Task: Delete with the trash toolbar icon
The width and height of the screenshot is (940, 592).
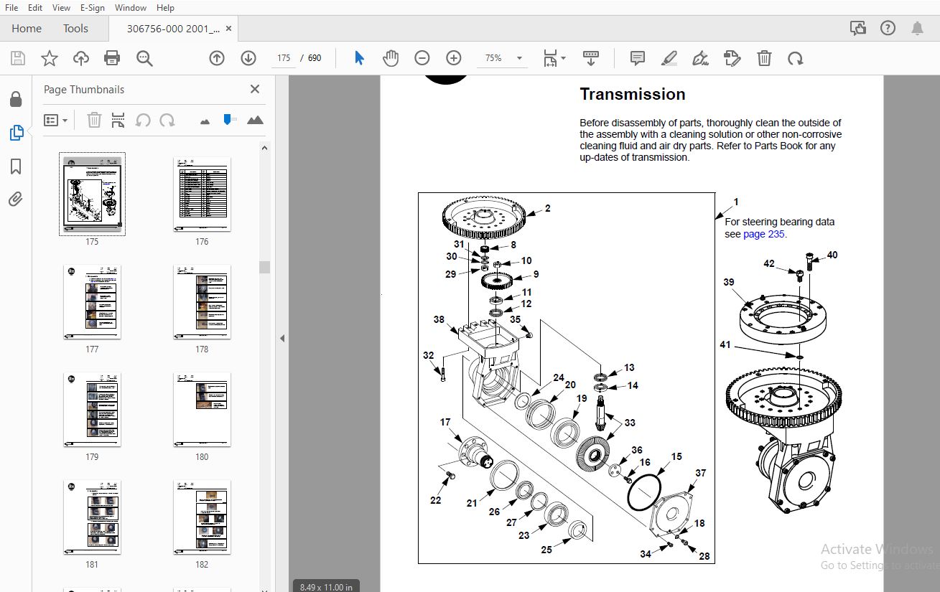Action: pos(764,58)
